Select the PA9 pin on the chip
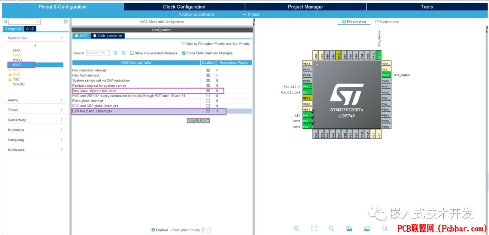 386,98
